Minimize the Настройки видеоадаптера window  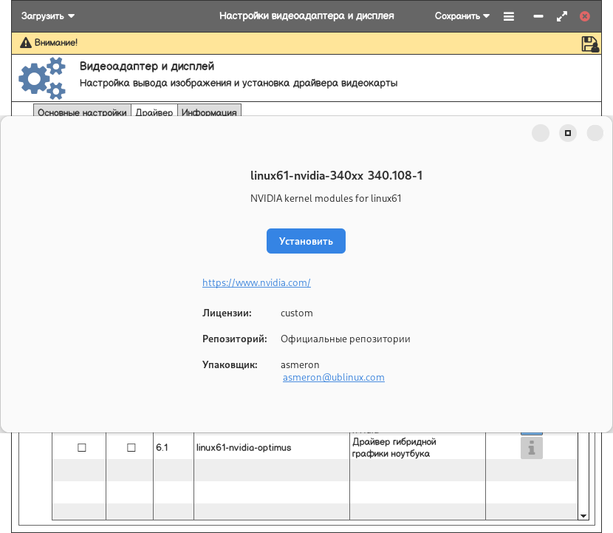(x=538, y=16)
